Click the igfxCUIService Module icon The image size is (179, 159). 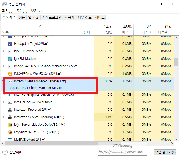(x=10, y=51)
